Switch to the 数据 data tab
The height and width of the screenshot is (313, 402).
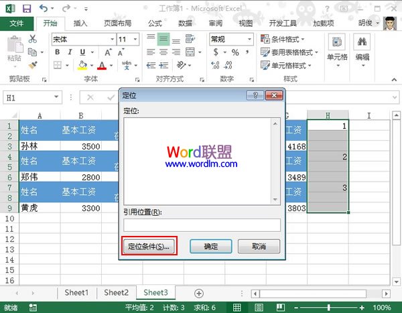[185, 23]
